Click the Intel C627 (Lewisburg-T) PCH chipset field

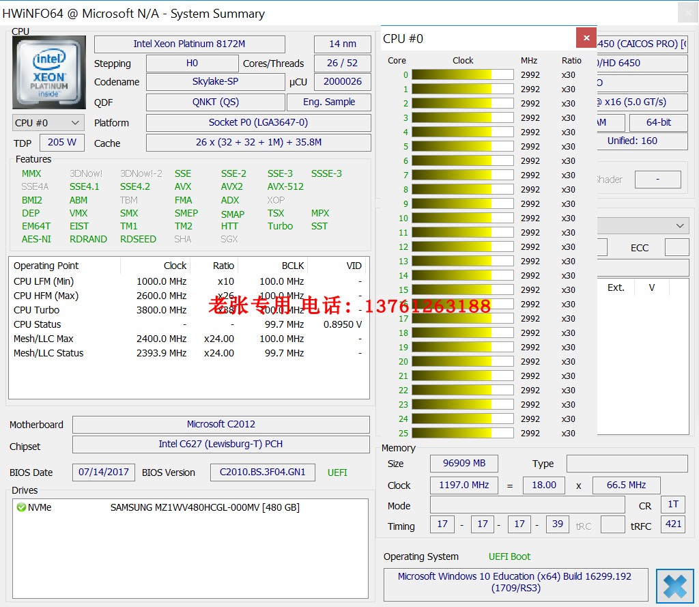(x=221, y=444)
